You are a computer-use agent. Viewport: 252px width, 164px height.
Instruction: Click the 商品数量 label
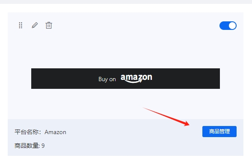[x=27, y=146]
